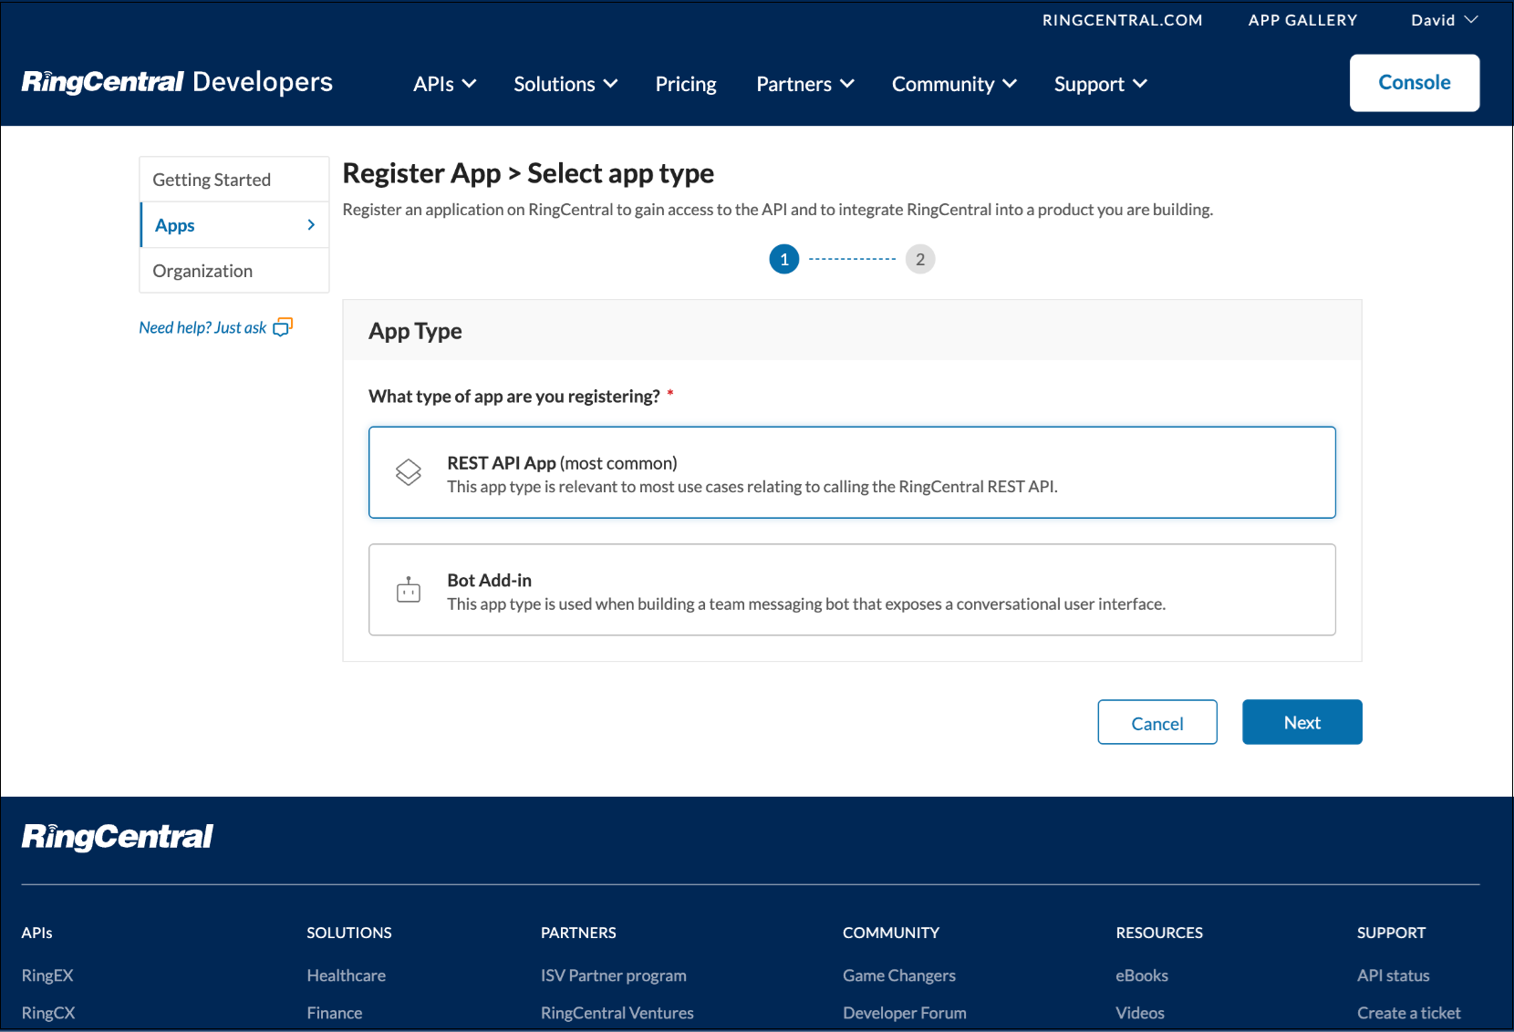Click the Bot Add-in robot icon

[x=409, y=590]
